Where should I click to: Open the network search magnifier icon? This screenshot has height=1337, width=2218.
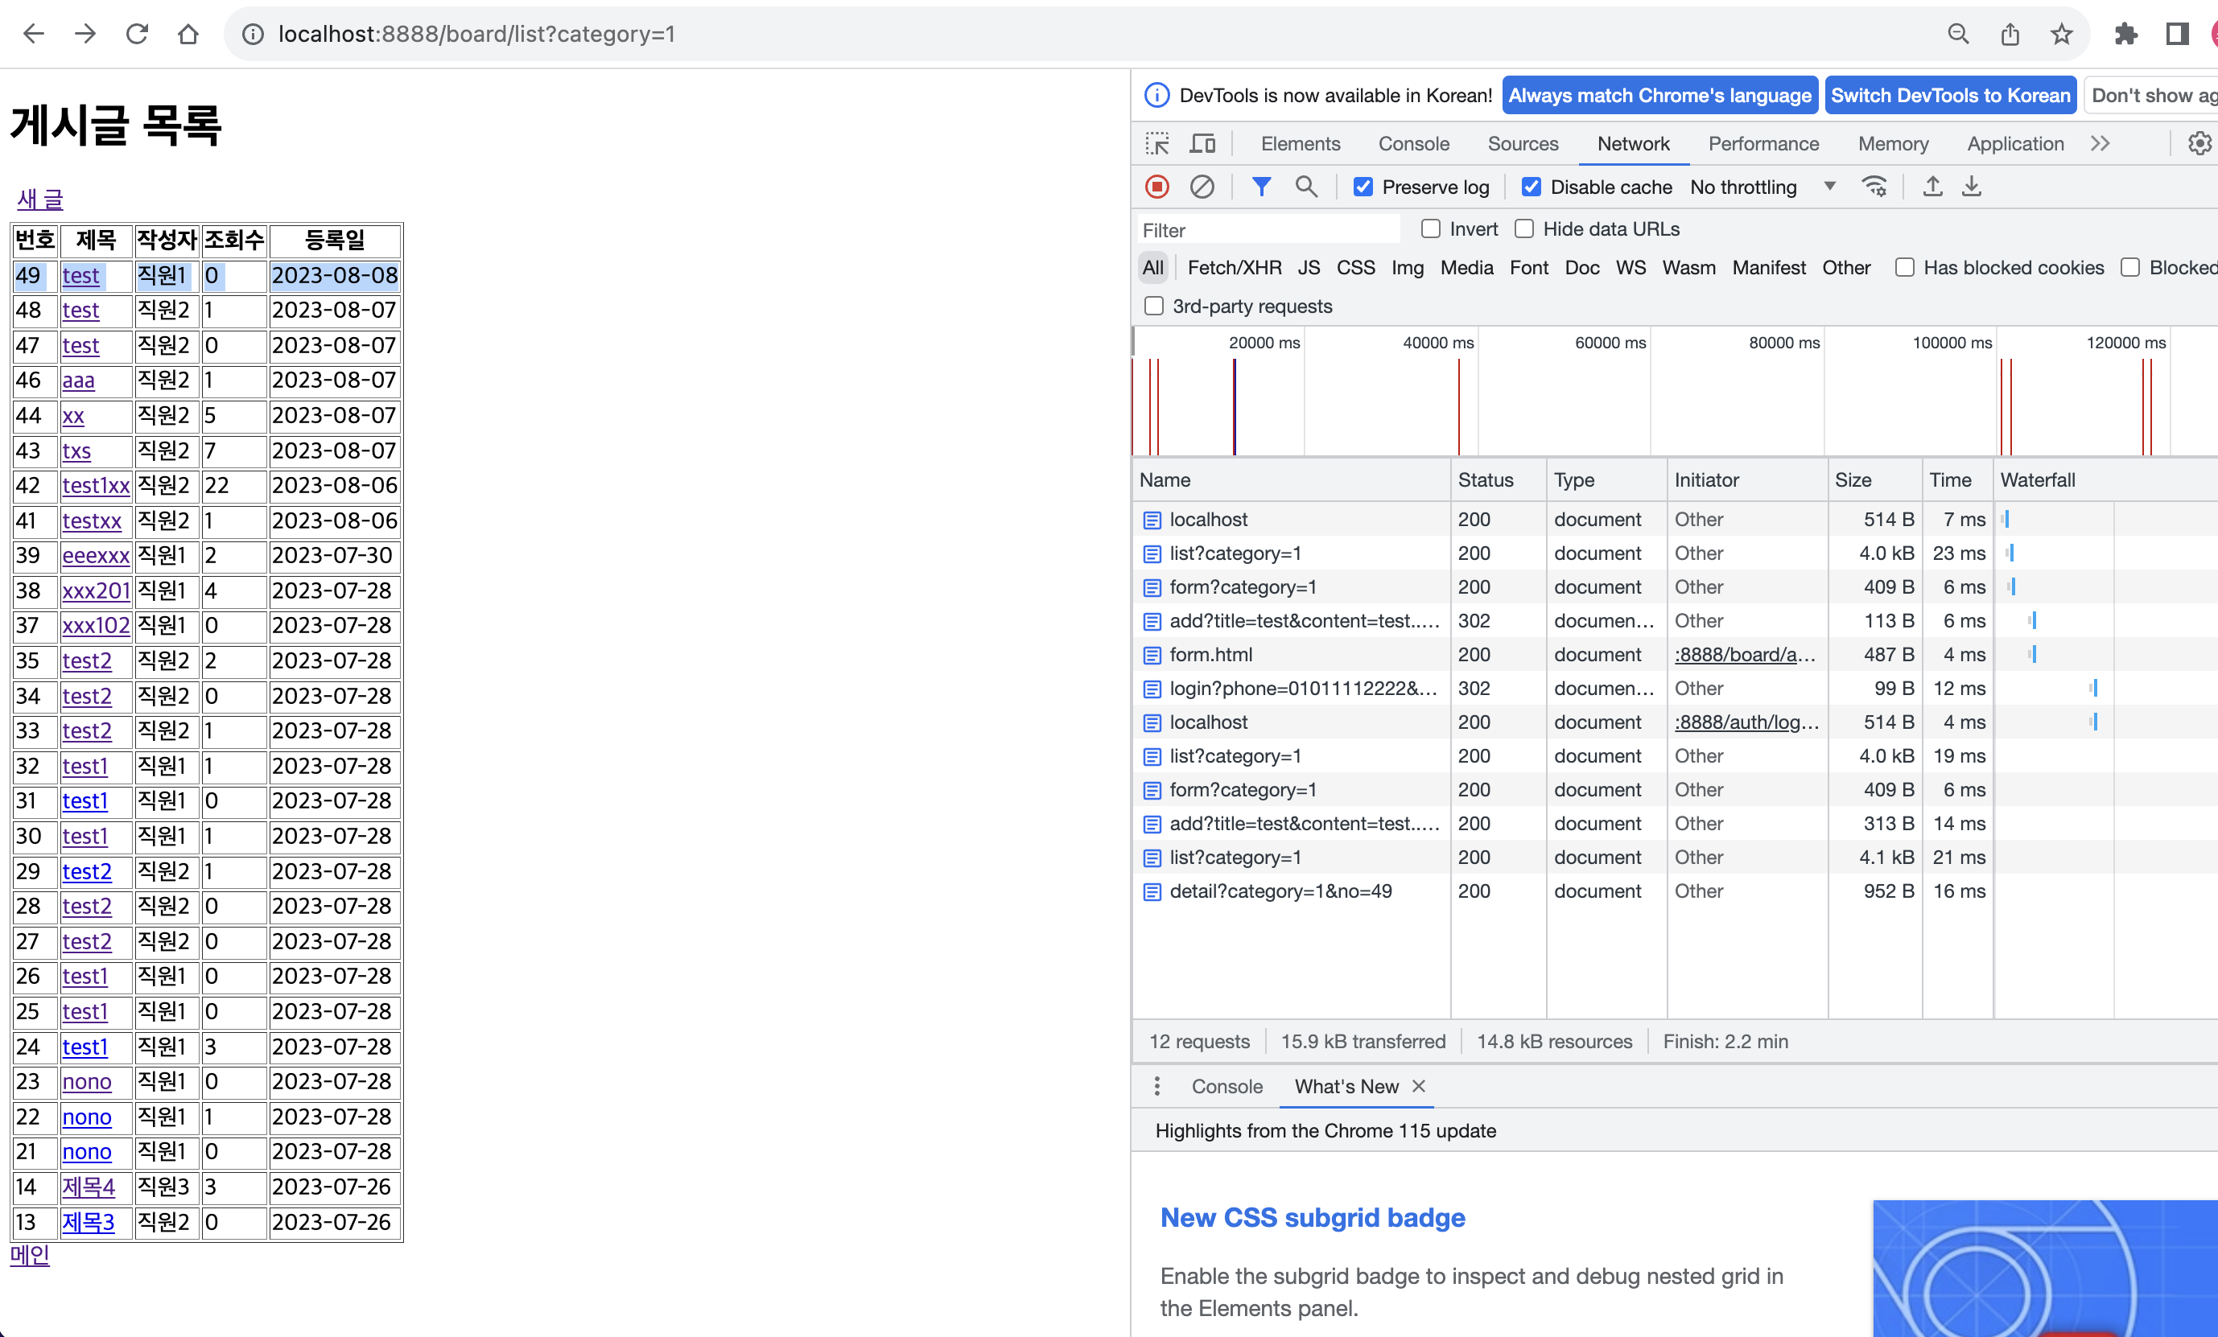(1305, 187)
